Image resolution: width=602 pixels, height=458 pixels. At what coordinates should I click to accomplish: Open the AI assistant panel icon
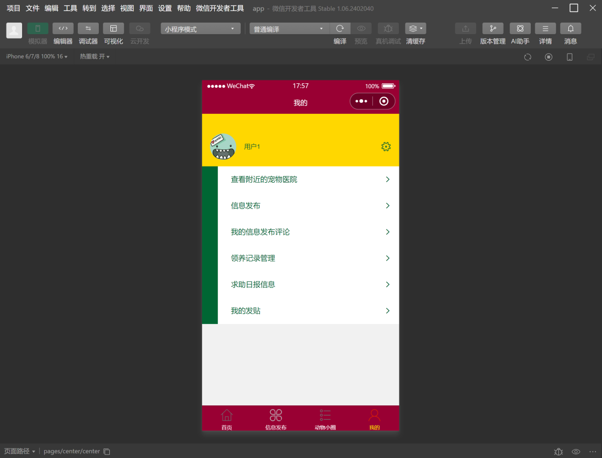coord(520,29)
